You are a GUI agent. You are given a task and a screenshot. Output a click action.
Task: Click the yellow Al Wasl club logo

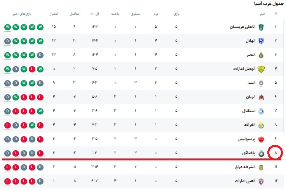coord(261,69)
